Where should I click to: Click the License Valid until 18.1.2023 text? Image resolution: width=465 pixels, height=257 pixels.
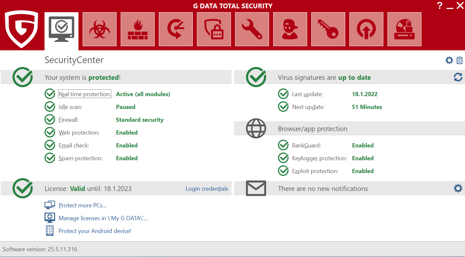pos(88,189)
